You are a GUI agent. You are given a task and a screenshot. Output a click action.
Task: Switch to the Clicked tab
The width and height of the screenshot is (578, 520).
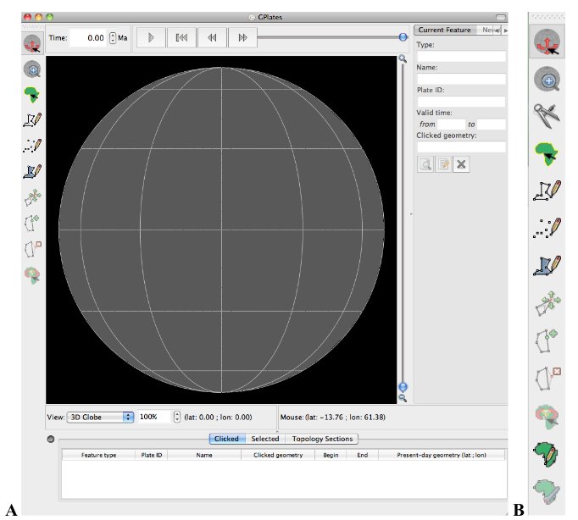(x=226, y=439)
